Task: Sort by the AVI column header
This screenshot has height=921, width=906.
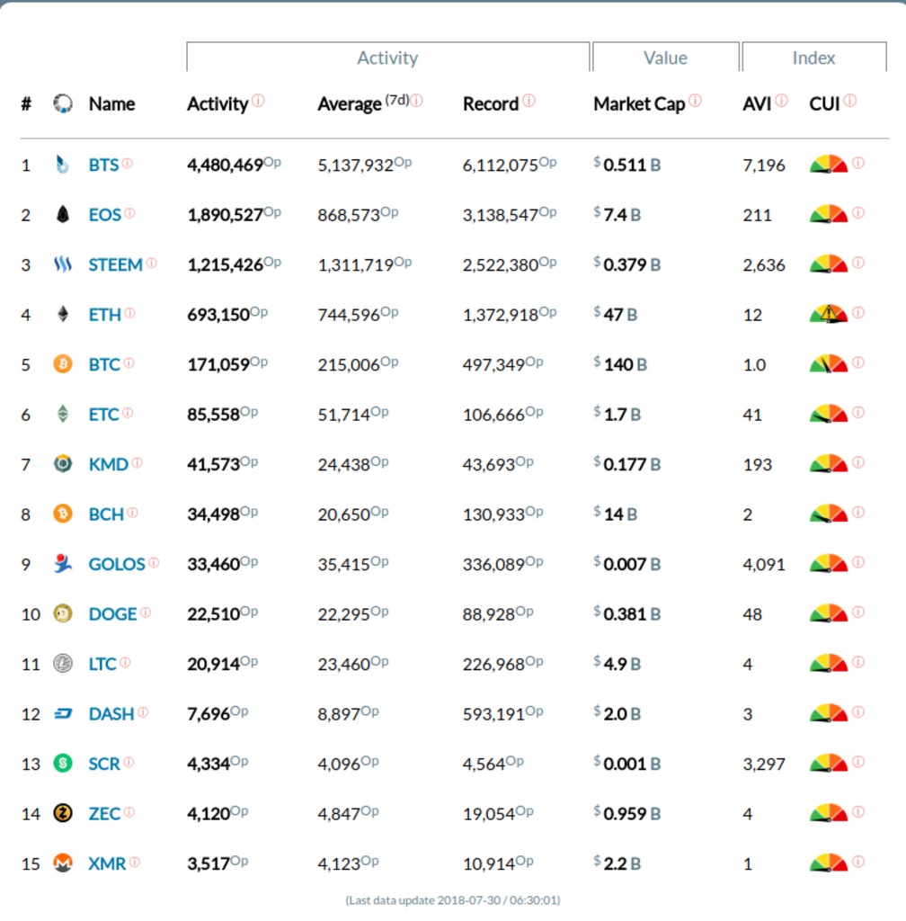Action: 757,104
